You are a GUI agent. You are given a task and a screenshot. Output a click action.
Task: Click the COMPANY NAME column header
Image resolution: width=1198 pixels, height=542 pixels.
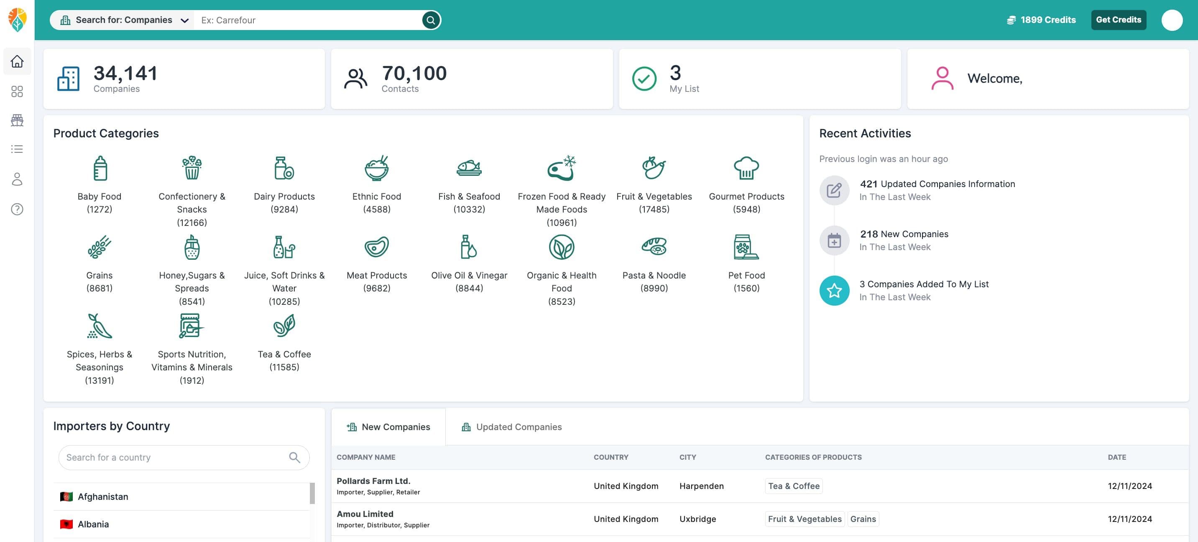[366, 458]
